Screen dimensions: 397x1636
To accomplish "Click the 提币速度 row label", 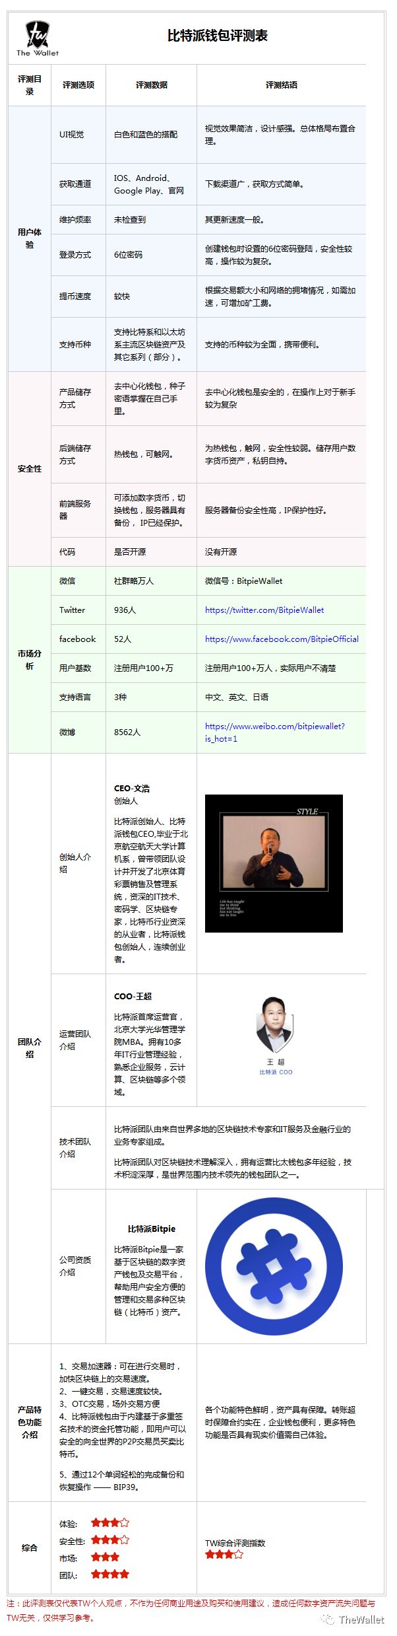I will pyautogui.click(x=75, y=296).
